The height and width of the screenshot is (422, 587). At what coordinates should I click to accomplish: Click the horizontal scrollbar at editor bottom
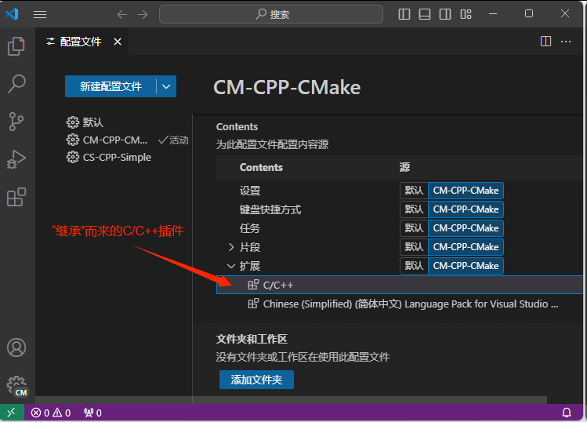(291, 400)
